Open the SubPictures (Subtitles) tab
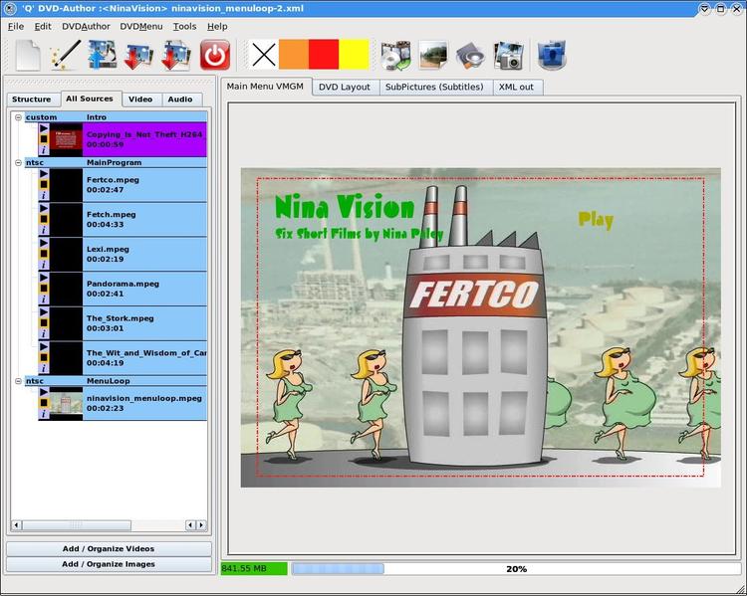747x596 pixels. [x=434, y=88]
